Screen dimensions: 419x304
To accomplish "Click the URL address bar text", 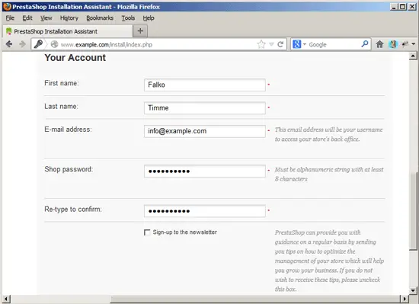I will (107, 45).
